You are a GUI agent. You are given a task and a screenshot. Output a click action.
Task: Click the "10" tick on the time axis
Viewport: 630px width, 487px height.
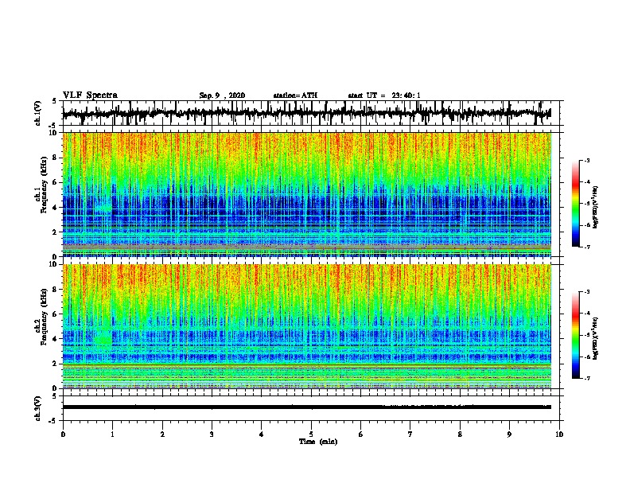[x=559, y=434]
